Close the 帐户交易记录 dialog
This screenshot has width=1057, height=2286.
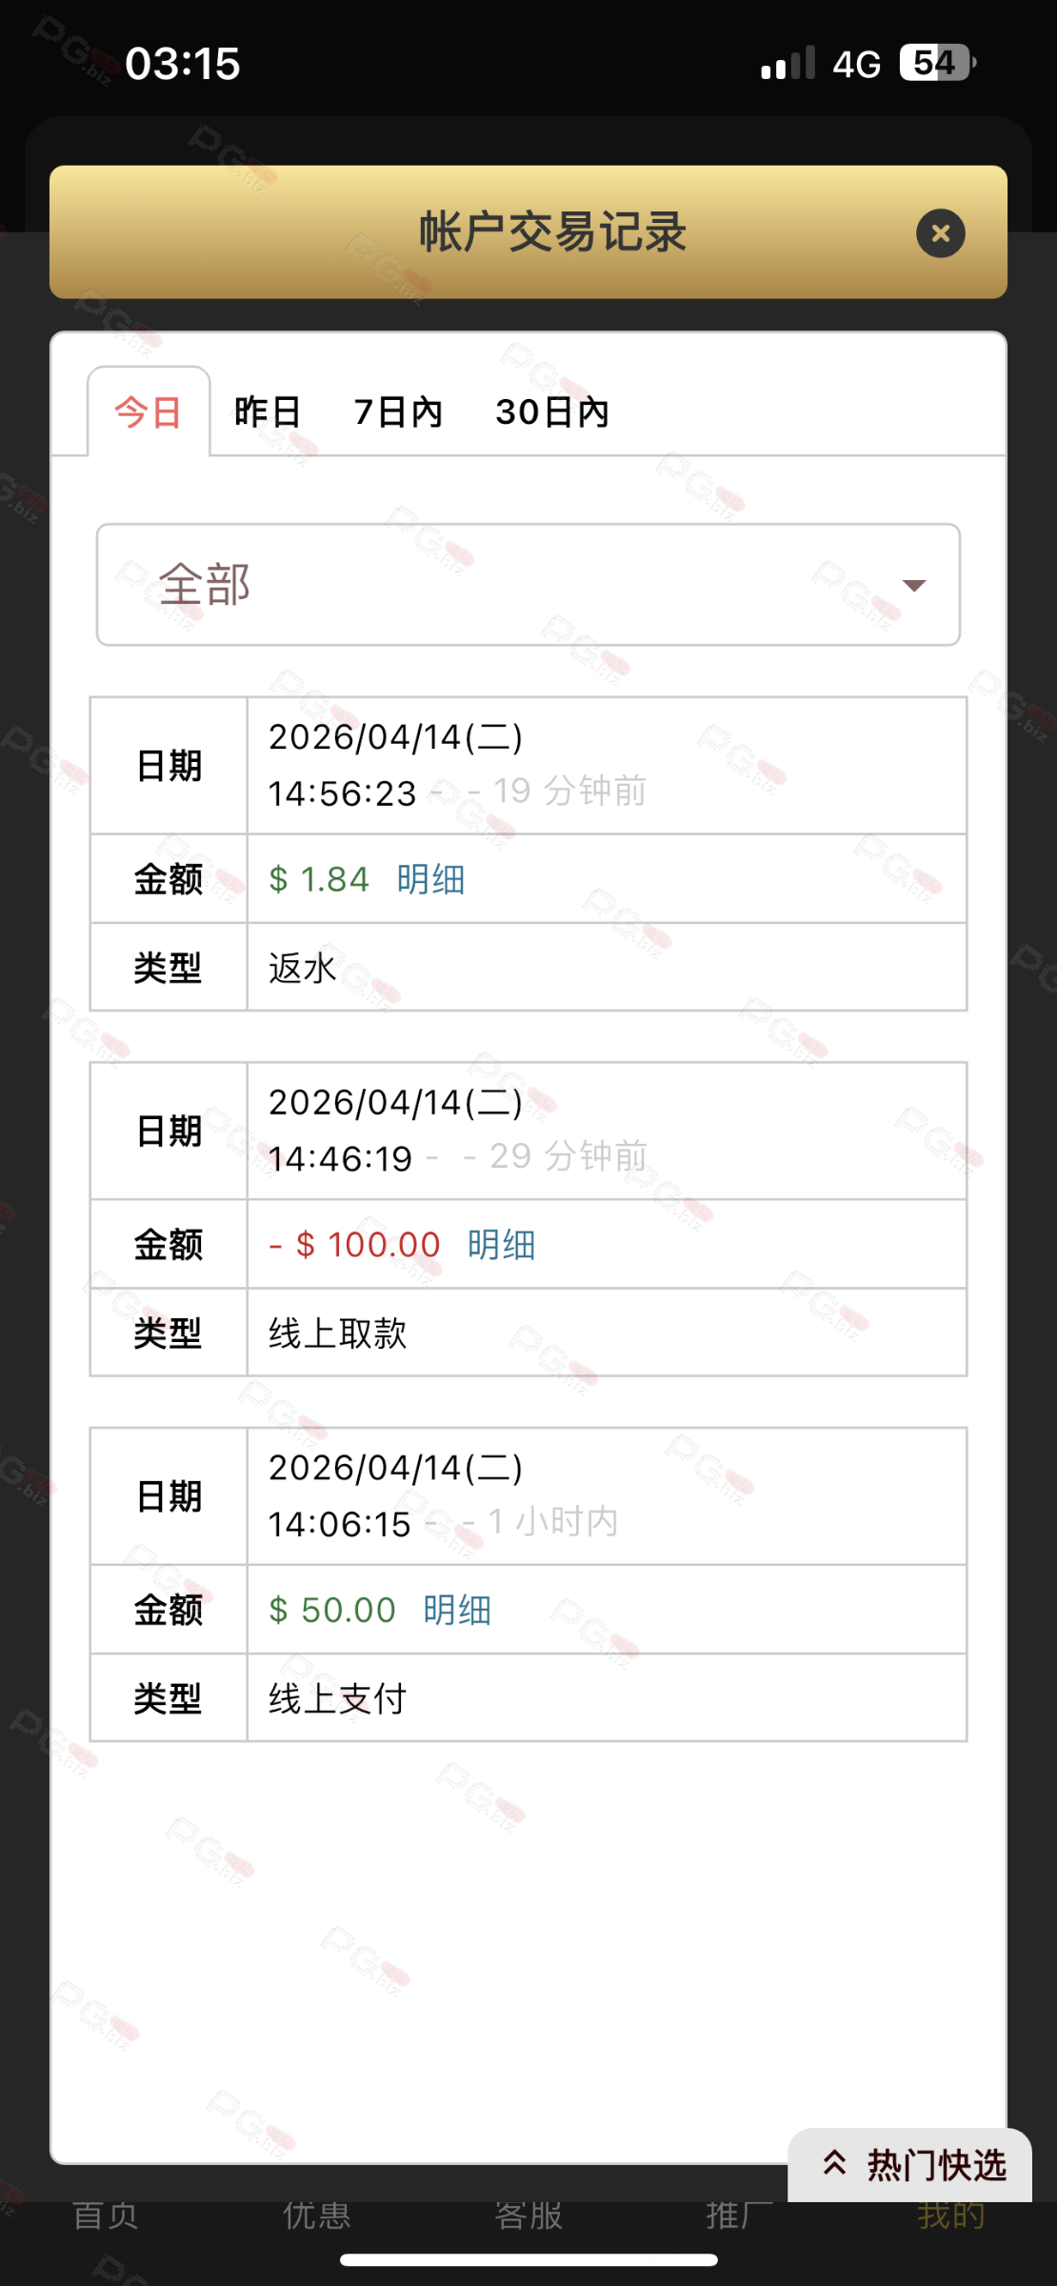point(940,233)
